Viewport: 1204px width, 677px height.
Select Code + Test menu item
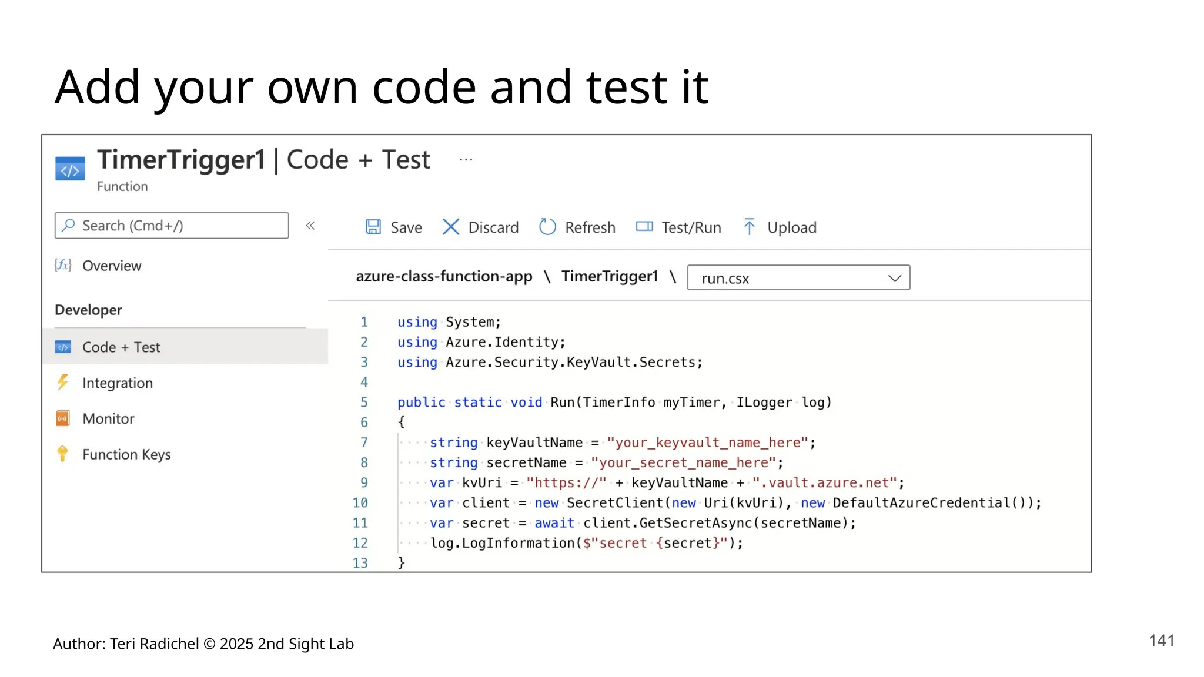[121, 347]
